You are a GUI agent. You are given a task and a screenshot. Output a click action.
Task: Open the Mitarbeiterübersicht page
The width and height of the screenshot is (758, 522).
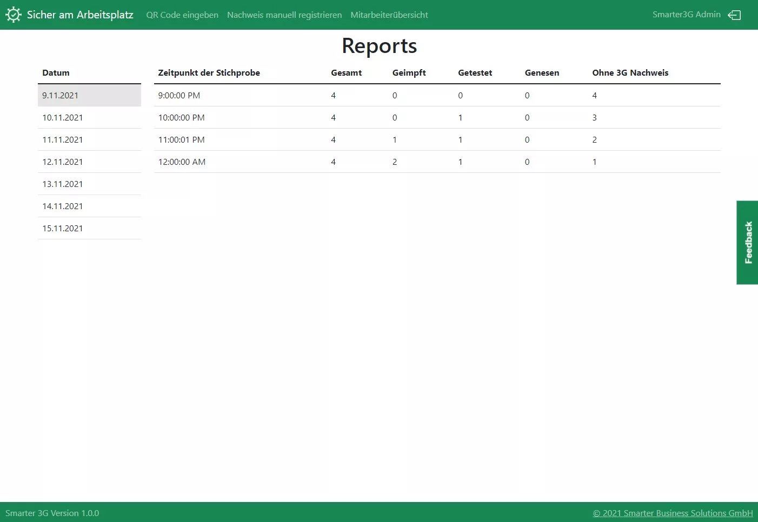[389, 15]
